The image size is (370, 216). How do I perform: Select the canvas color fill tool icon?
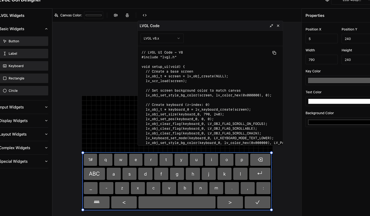coord(56,15)
